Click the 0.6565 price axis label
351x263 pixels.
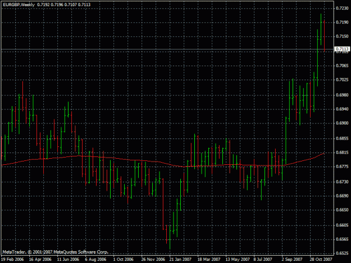[342, 239]
